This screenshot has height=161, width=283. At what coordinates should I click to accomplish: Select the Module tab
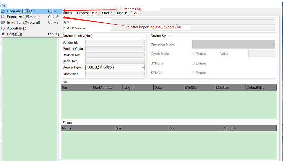pos(122,13)
